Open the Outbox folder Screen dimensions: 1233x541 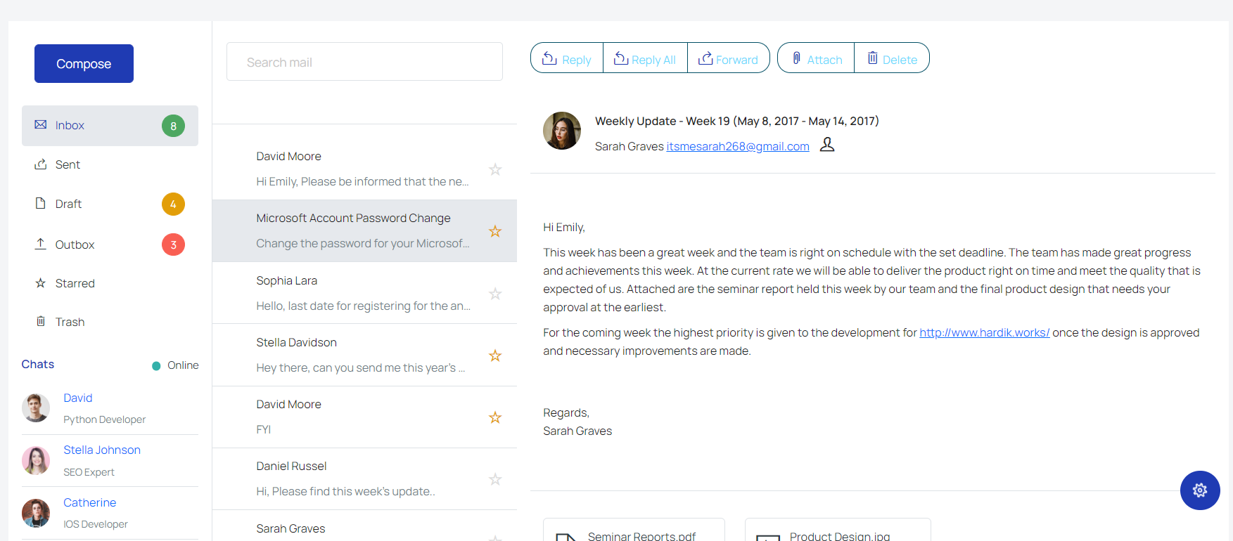click(x=75, y=245)
